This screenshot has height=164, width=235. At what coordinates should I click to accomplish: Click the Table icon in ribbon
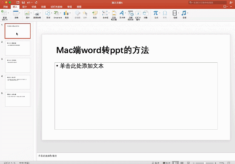click(16, 13)
